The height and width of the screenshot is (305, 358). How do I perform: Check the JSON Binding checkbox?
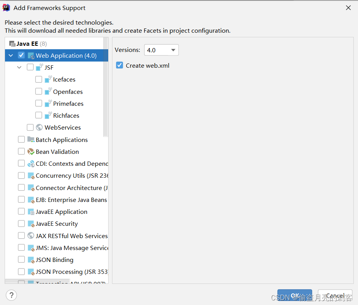(21, 260)
